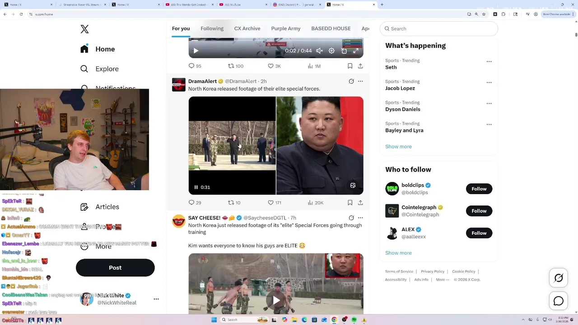Follow boldclips
Image resolution: width=578 pixels, height=325 pixels.
pyautogui.click(x=479, y=189)
